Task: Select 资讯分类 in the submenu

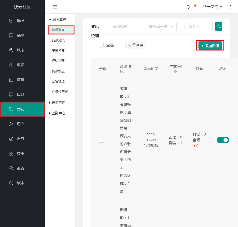Action: pyautogui.click(x=58, y=40)
